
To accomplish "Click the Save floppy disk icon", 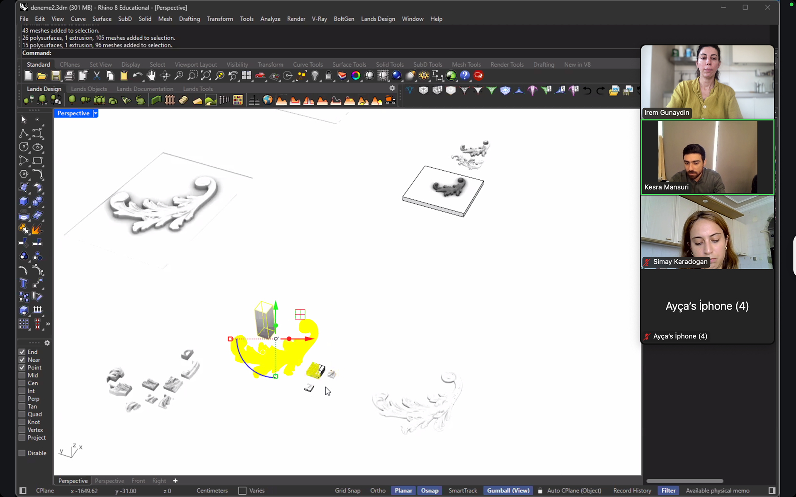I will click(x=56, y=75).
